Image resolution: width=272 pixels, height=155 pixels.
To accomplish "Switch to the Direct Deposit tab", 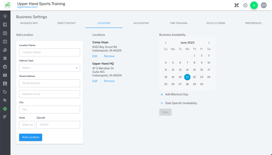I will pos(66,23).
